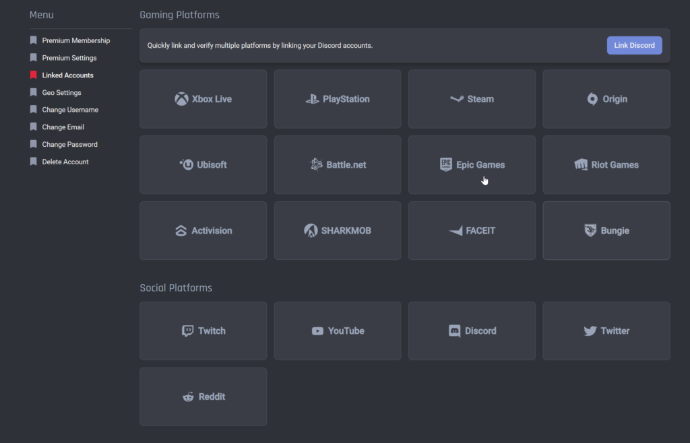This screenshot has width=690, height=443.
Task: Select the Battle.net platform card
Action: (x=338, y=165)
